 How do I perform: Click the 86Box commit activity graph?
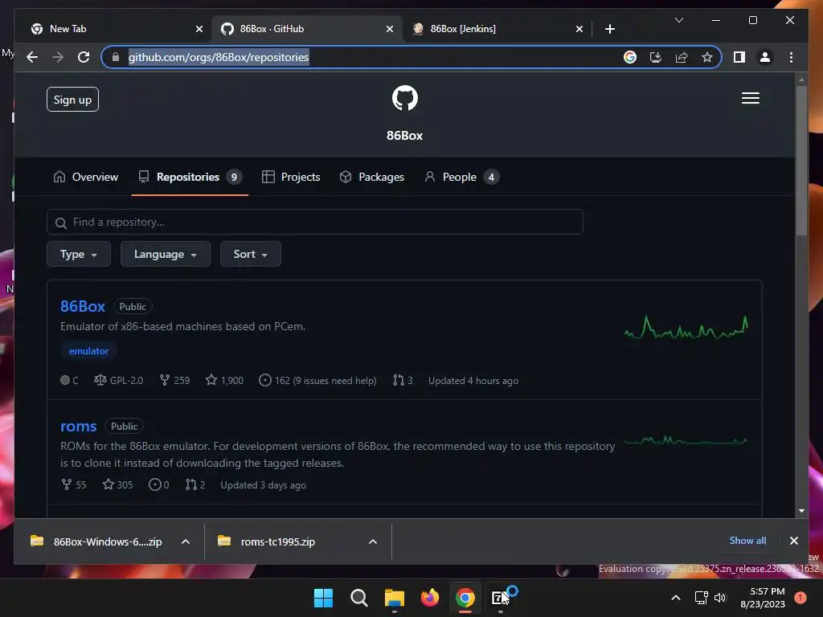coord(686,328)
